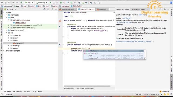Click the 4 spaces indent status entry

(x=155, y=94)
